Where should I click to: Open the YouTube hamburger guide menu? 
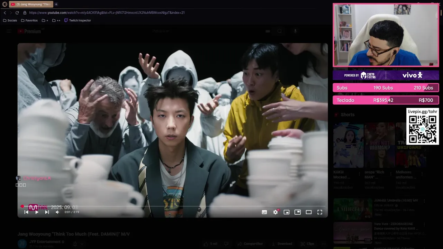click(x=9, y=31)
